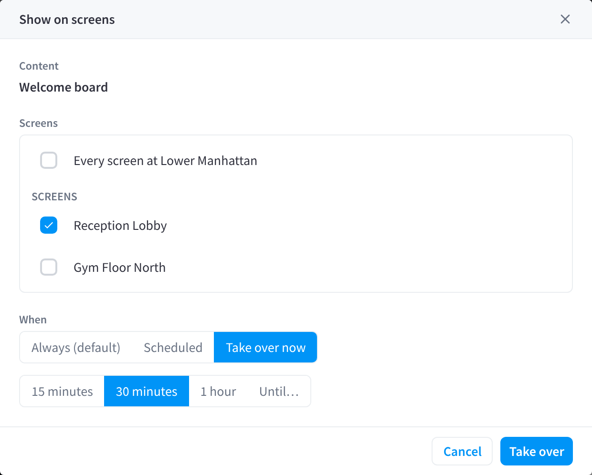Click the Show on screens title
The width and height of the screenshot is (592, 475).
click(67, 20)
